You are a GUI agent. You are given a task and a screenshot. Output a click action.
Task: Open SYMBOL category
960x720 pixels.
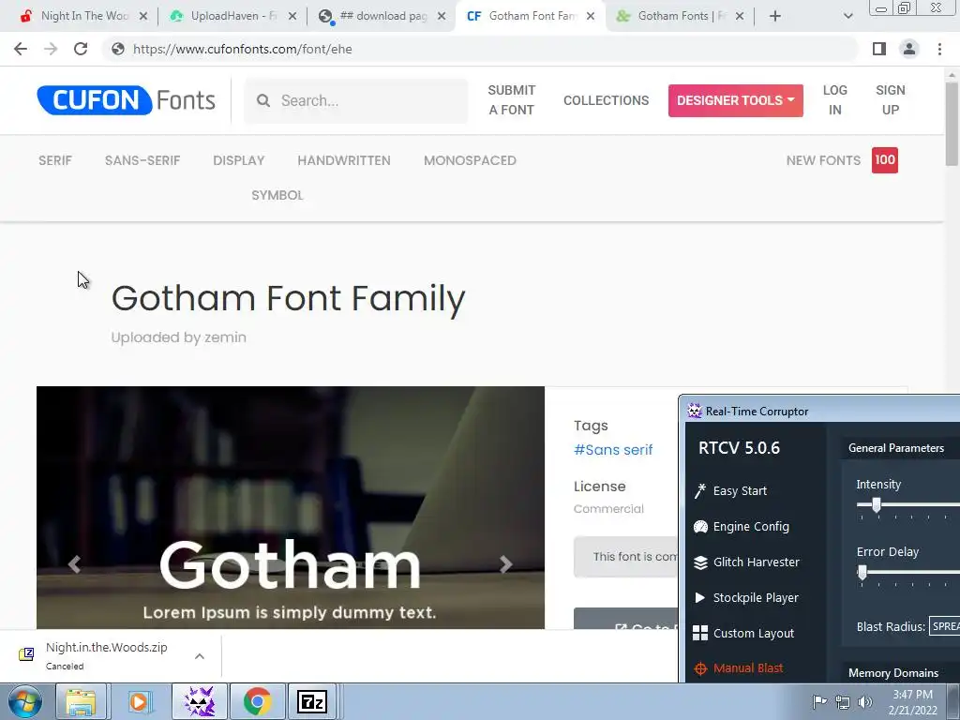(x=277, y=195)
